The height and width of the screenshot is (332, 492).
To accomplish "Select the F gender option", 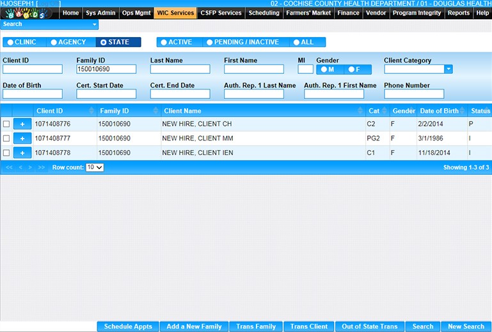I will (x=354, y=69).
